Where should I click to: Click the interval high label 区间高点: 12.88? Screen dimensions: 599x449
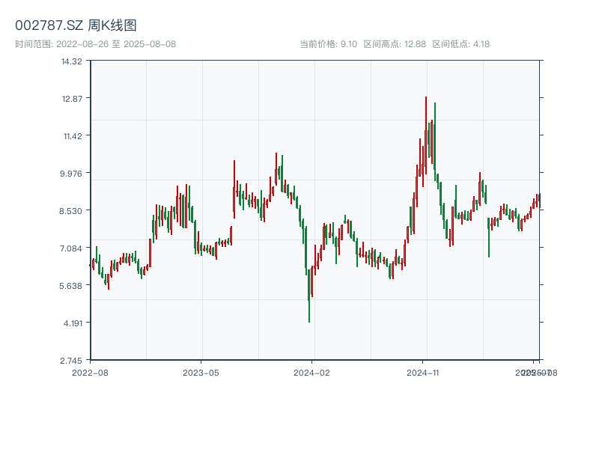(x=395, y=44)
